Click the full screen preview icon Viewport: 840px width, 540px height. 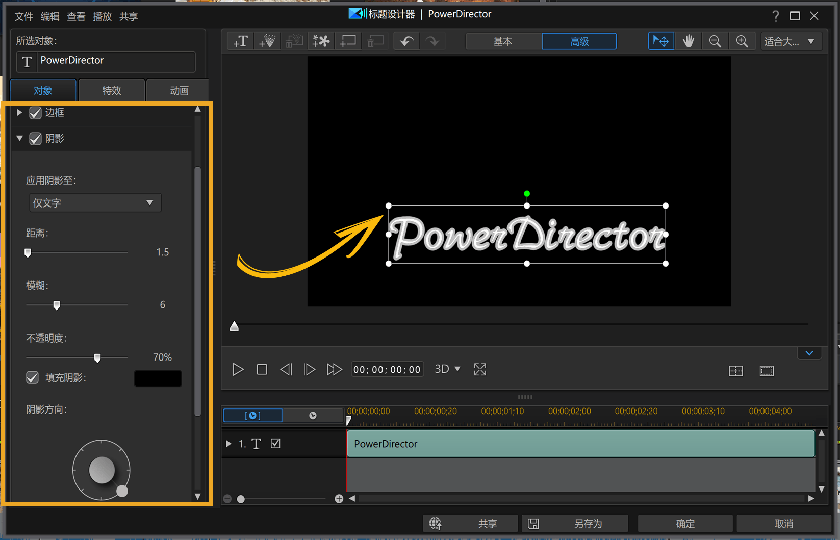tap(479, 369)
